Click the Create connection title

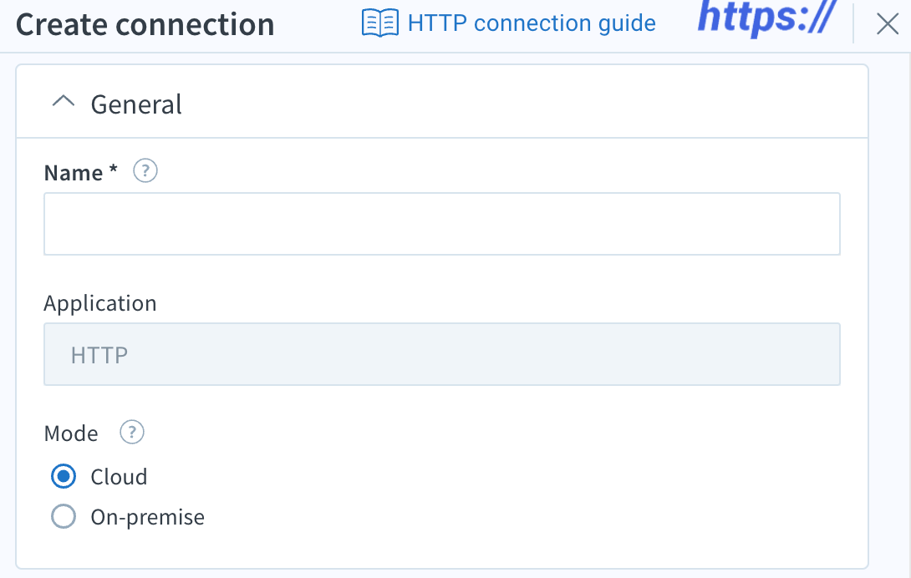(145, 24)
